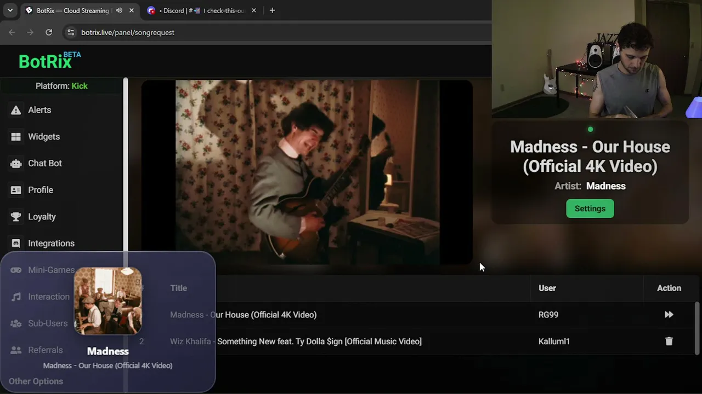This screenshot has width=702, height=394.
Task: Click the Sub-Users people icon
Action: [16, 323]
